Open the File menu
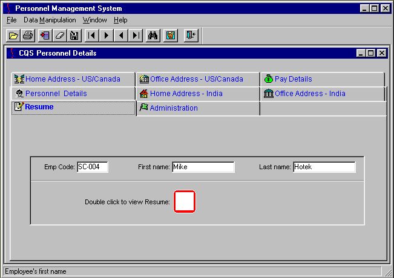 11,20
